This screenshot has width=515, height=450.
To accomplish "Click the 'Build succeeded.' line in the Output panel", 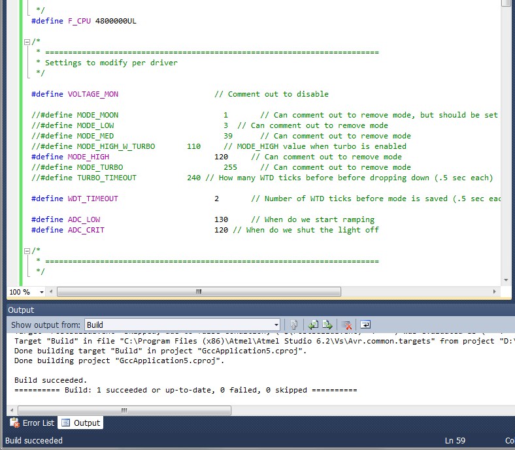I will 50,380.
